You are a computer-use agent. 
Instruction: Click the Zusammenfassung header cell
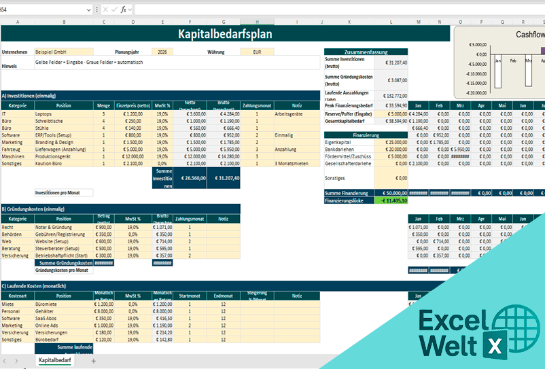point(366,52)
